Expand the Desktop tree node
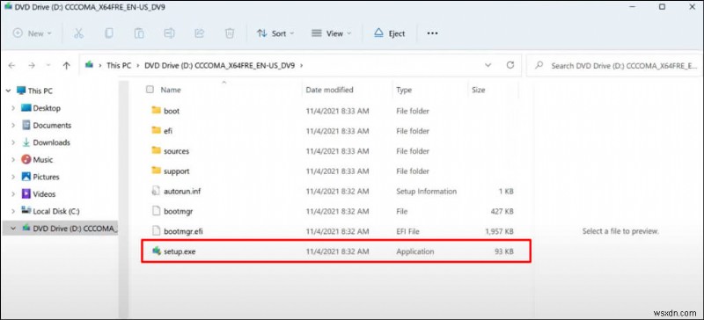Image resolution: width=704 pixels, height=320 pixels. pyautogui.click(x=13, y=108)
